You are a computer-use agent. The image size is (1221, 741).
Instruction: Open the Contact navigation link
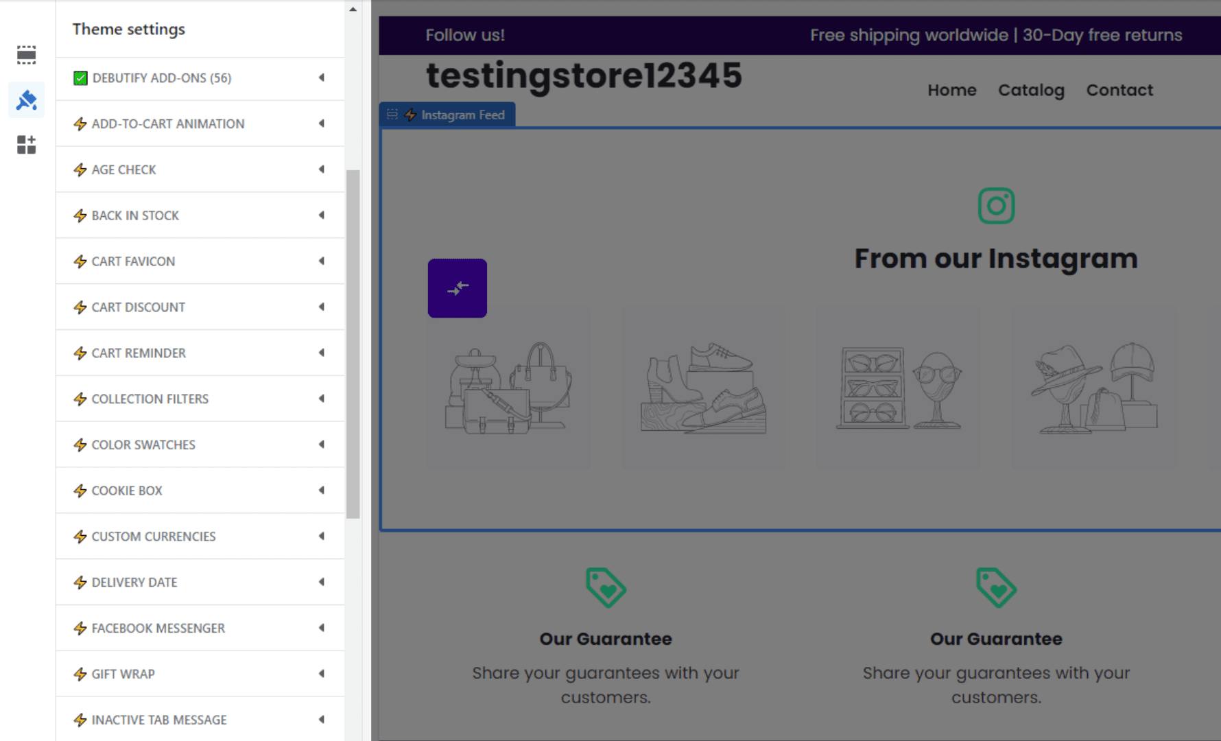click(x=1119, y=90)
